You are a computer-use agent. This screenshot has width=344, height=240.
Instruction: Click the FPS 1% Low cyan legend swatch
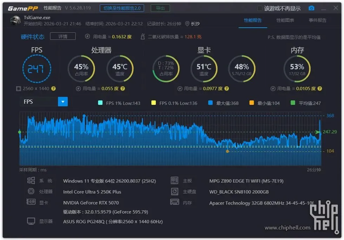[x=100, y=103]
